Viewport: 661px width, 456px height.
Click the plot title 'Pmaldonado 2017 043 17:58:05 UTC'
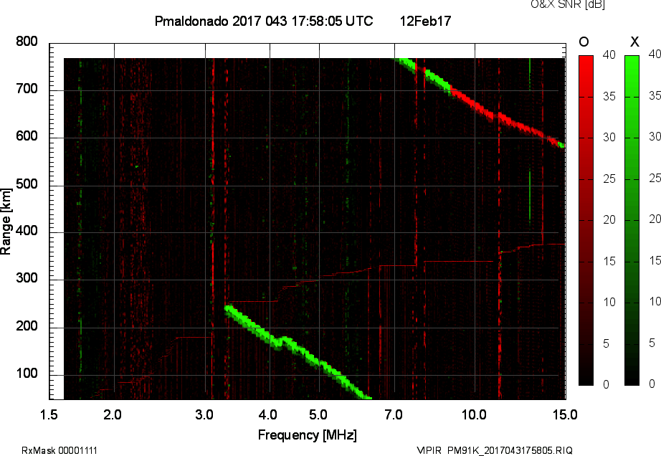pyautogui.click(x=264, y=21)
